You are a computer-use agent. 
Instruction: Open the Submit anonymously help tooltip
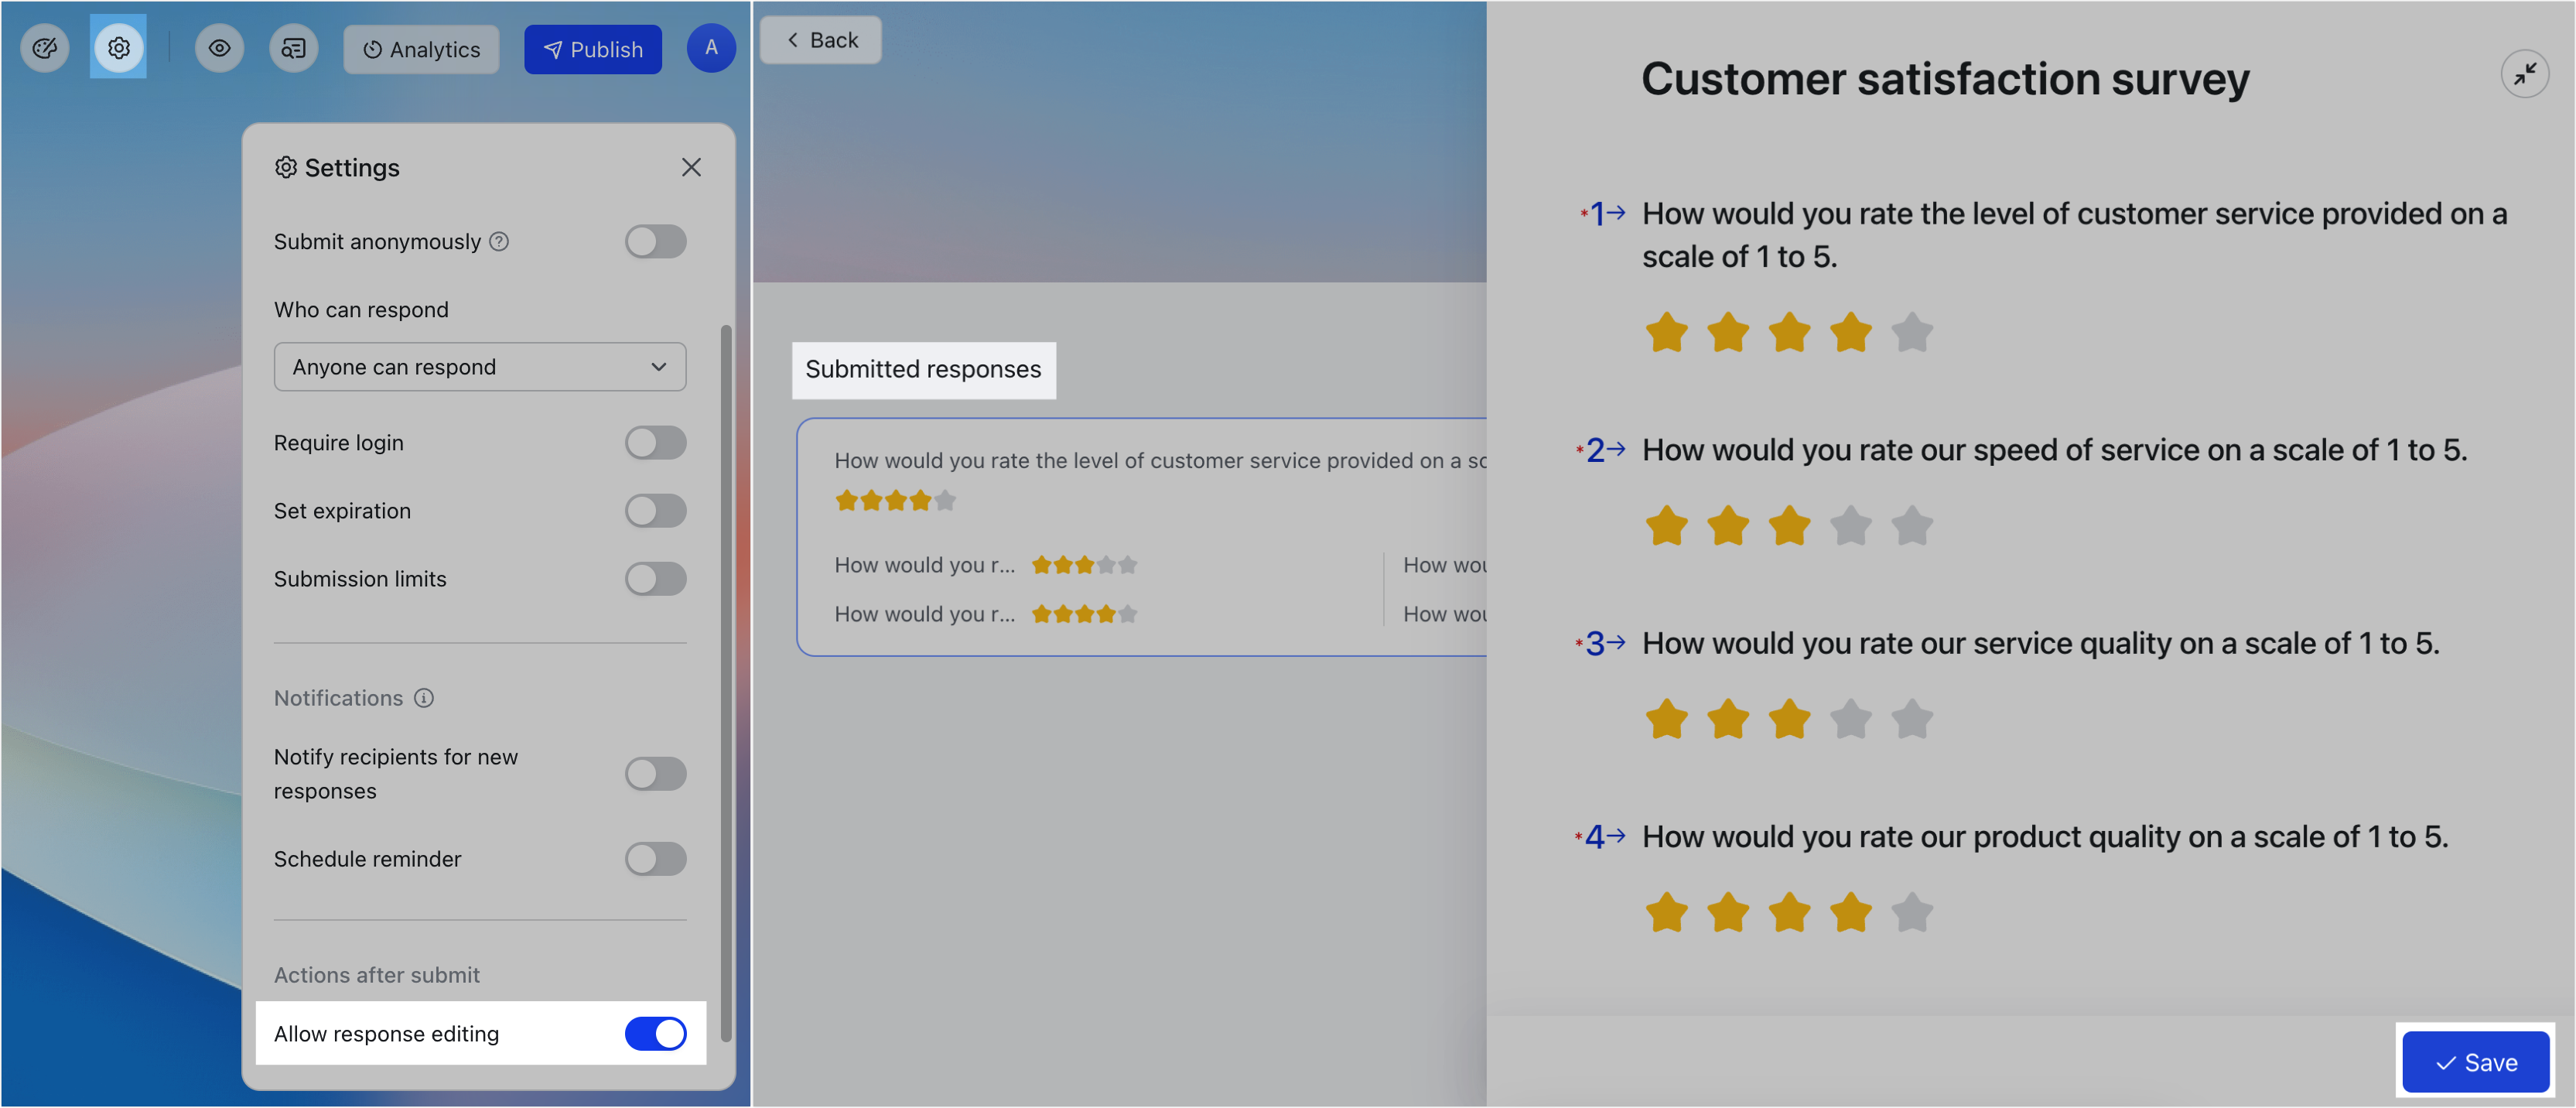(x=499, y=241)
